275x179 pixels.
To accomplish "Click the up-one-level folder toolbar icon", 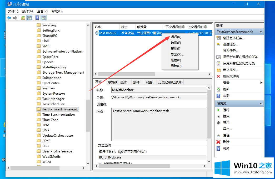I will pyautogui.click(x=23, y=18).
